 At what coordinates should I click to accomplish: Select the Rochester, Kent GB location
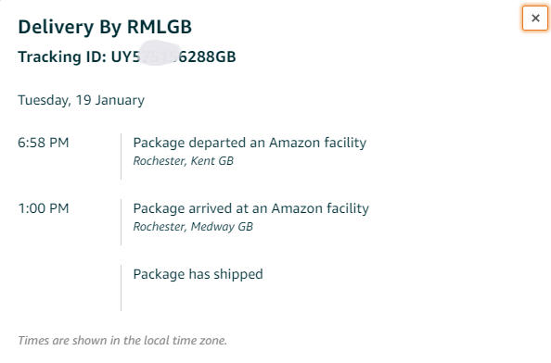183,161
